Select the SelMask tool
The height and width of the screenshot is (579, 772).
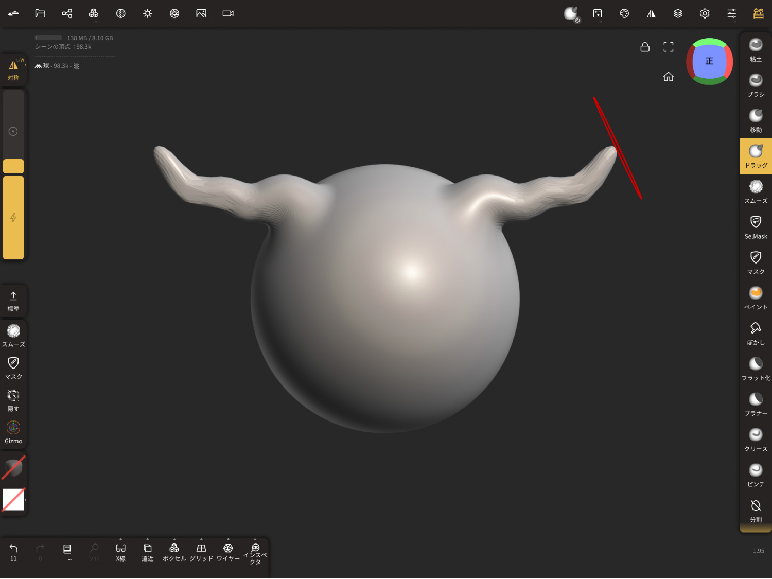(x=756, y=227)
